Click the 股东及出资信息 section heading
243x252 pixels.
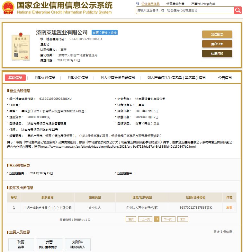[21, 188]
